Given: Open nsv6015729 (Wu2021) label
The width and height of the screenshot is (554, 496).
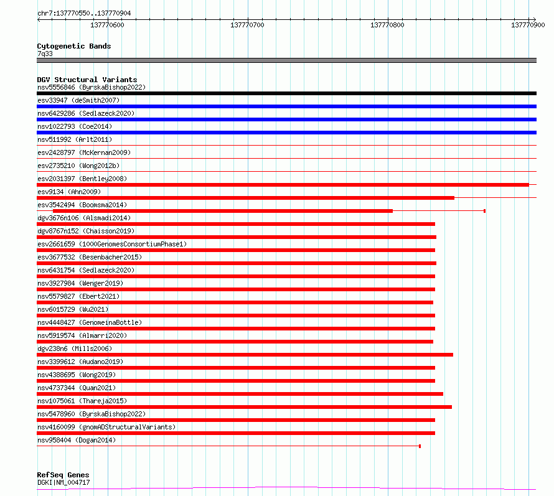Looking at the screenshot, I should pos(73,309).
